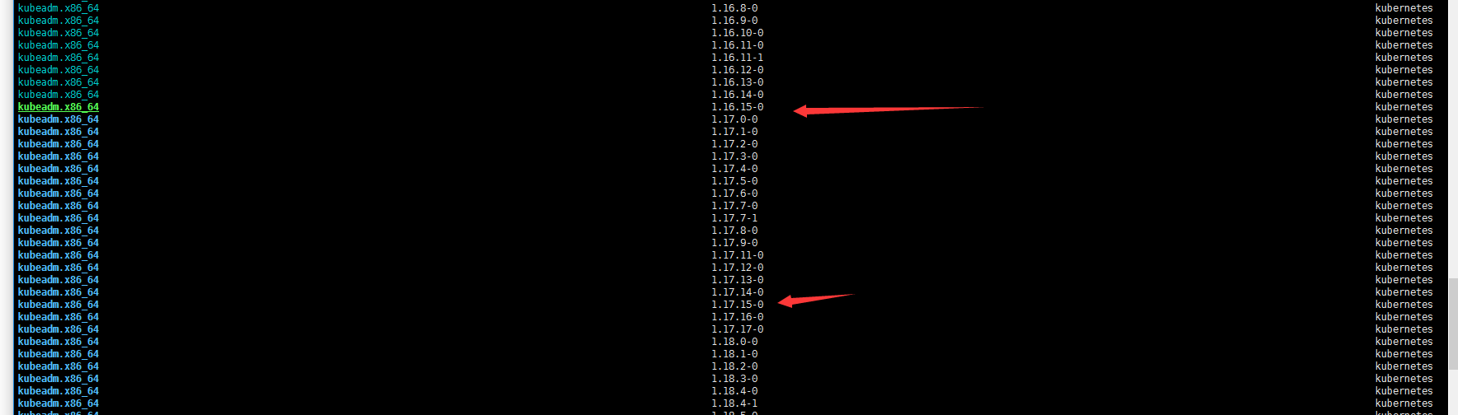Screen dimensions: 1458x415
Task: Click the kubernetes repo label in the 1.16.15-0 row
Action: click(1404, 107)
